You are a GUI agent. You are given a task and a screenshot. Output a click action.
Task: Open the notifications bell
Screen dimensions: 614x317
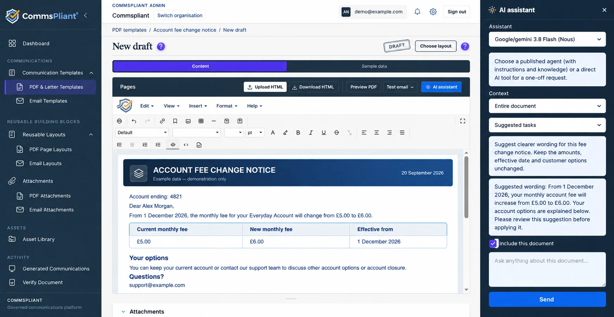417,12
